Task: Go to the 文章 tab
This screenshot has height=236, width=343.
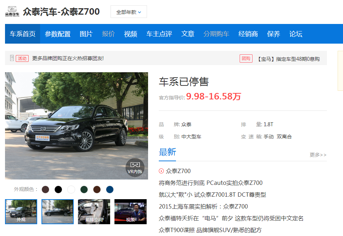Action: pos(188,34)
